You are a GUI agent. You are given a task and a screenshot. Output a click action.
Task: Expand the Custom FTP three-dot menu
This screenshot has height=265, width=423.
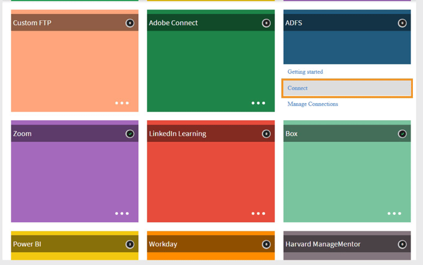[122, 103]
